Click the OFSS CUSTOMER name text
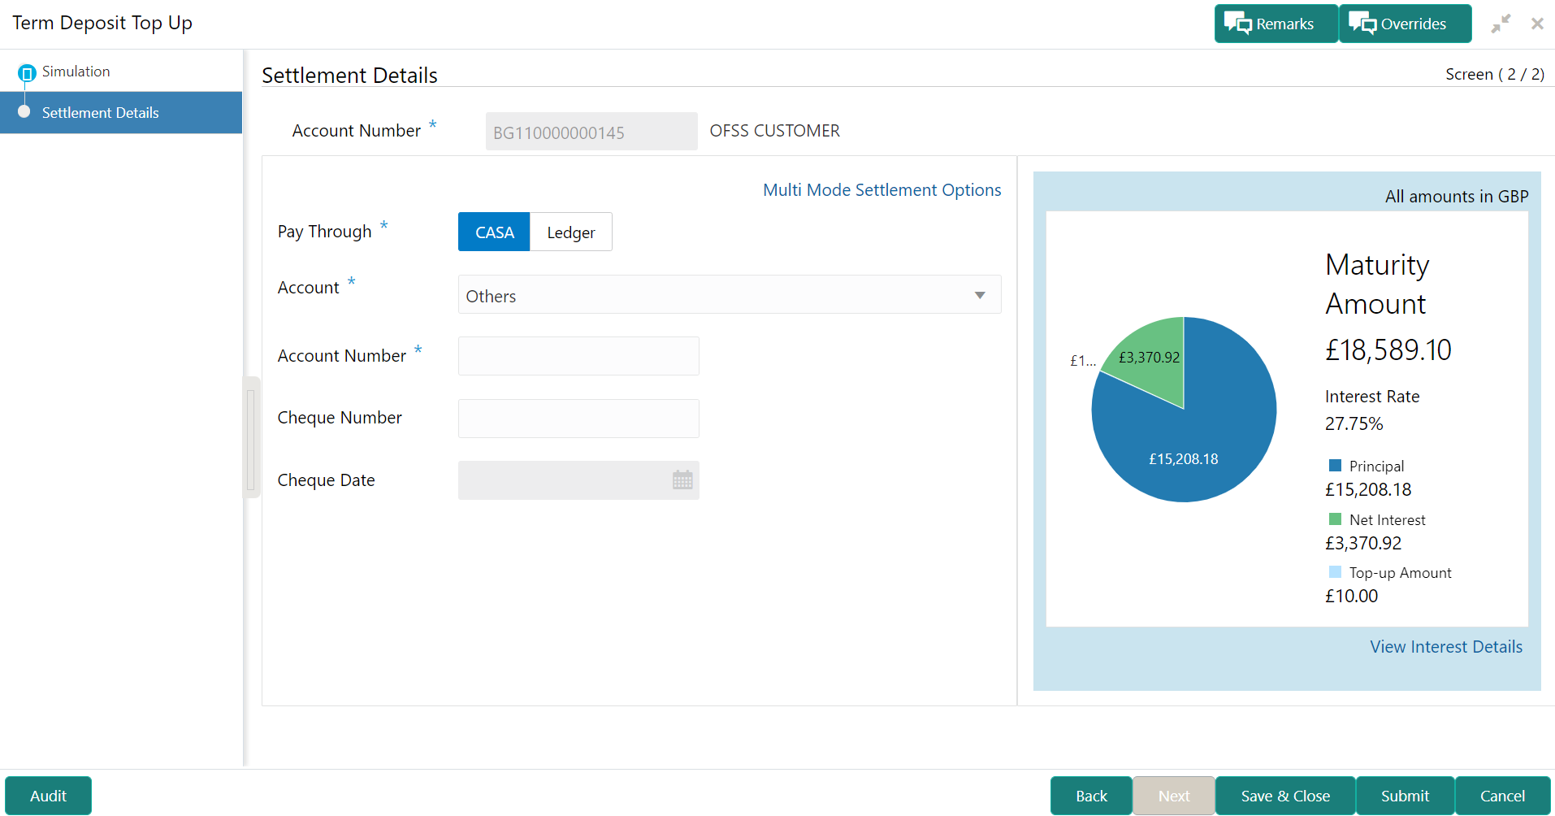The image size is (1555, 816). click(x=774, y=131)
